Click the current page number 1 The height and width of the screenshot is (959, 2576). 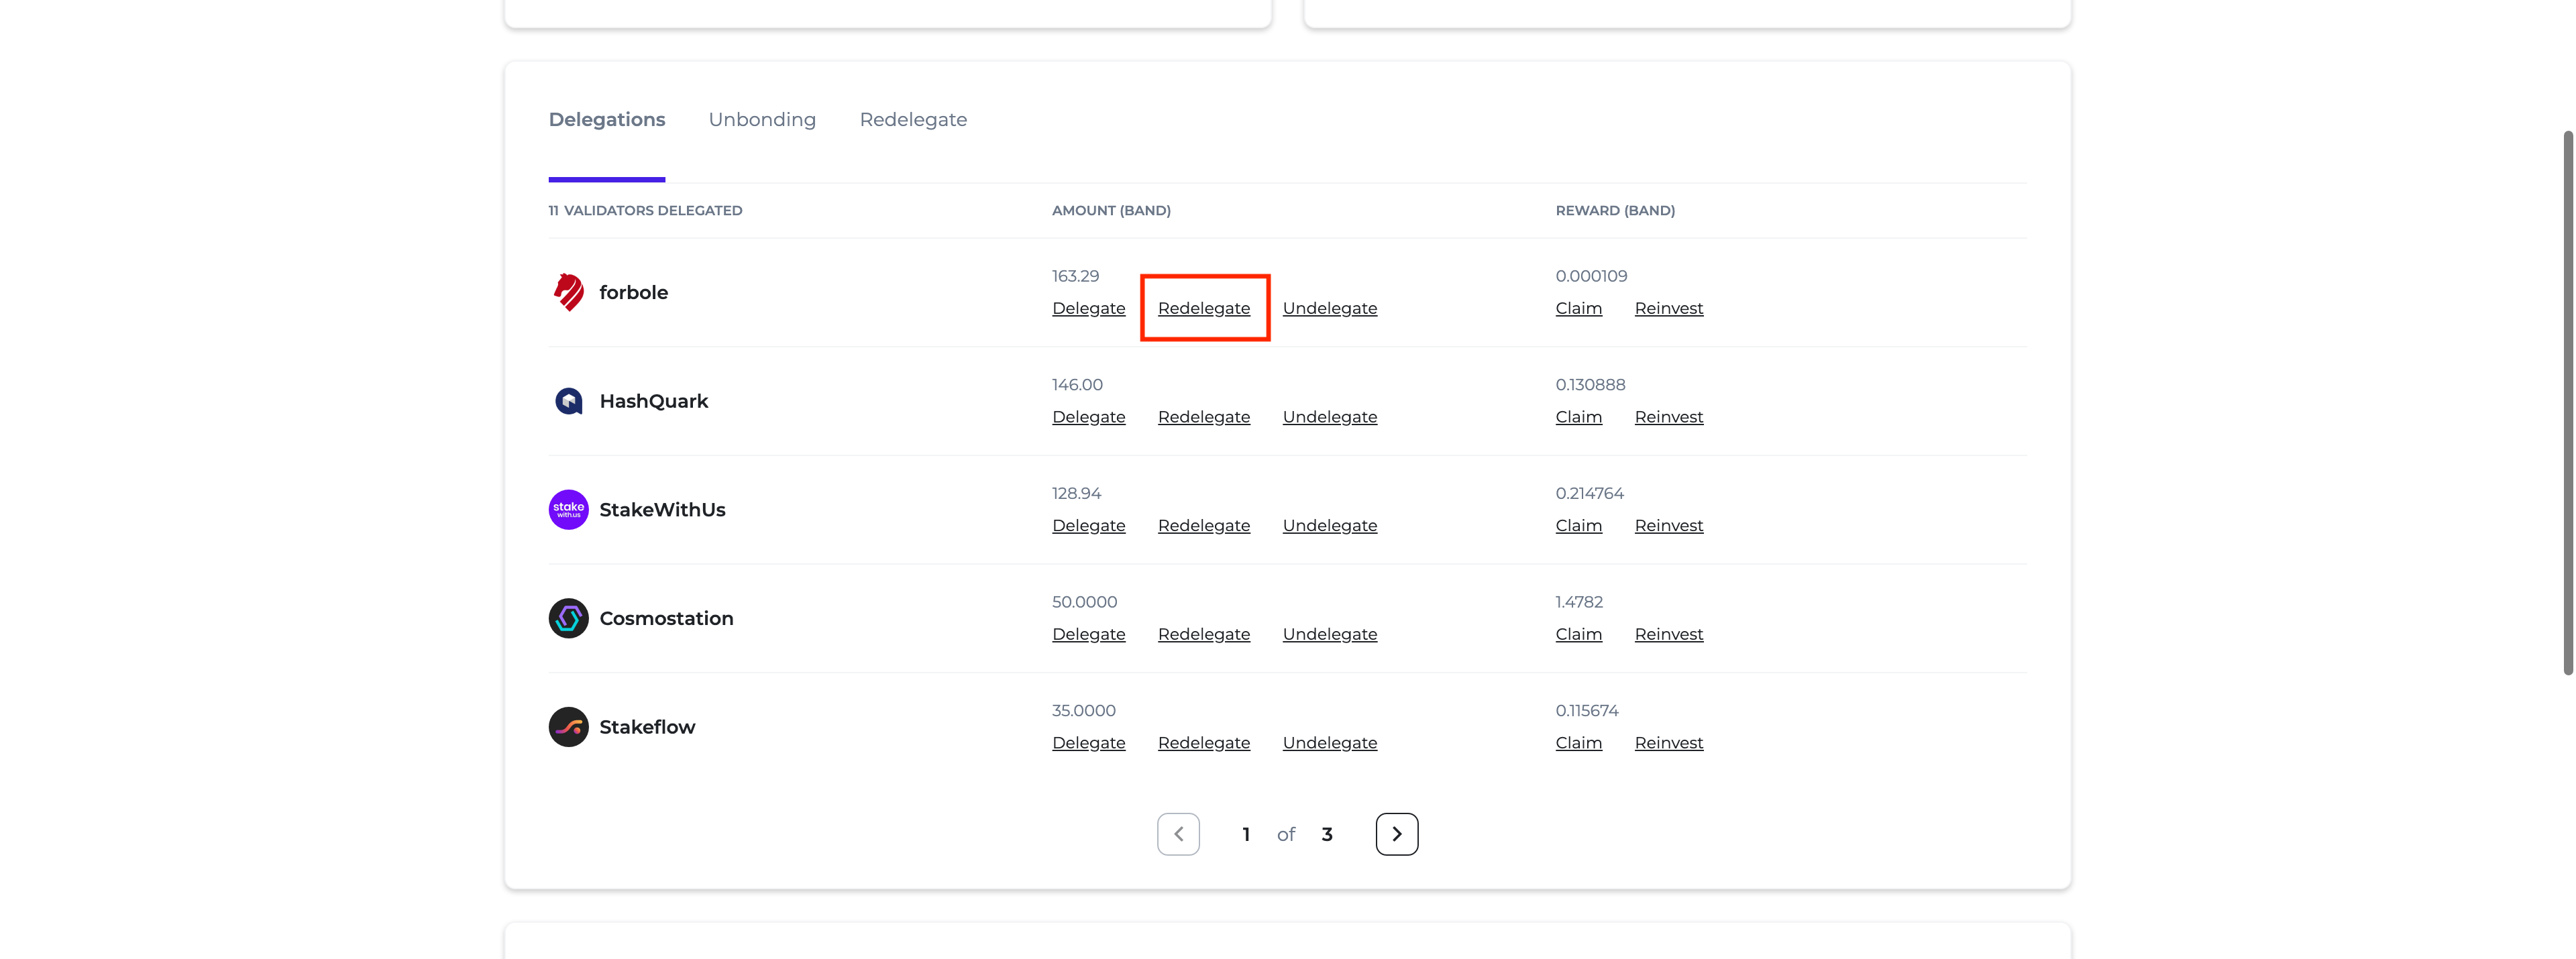(x=1246, y=834)
